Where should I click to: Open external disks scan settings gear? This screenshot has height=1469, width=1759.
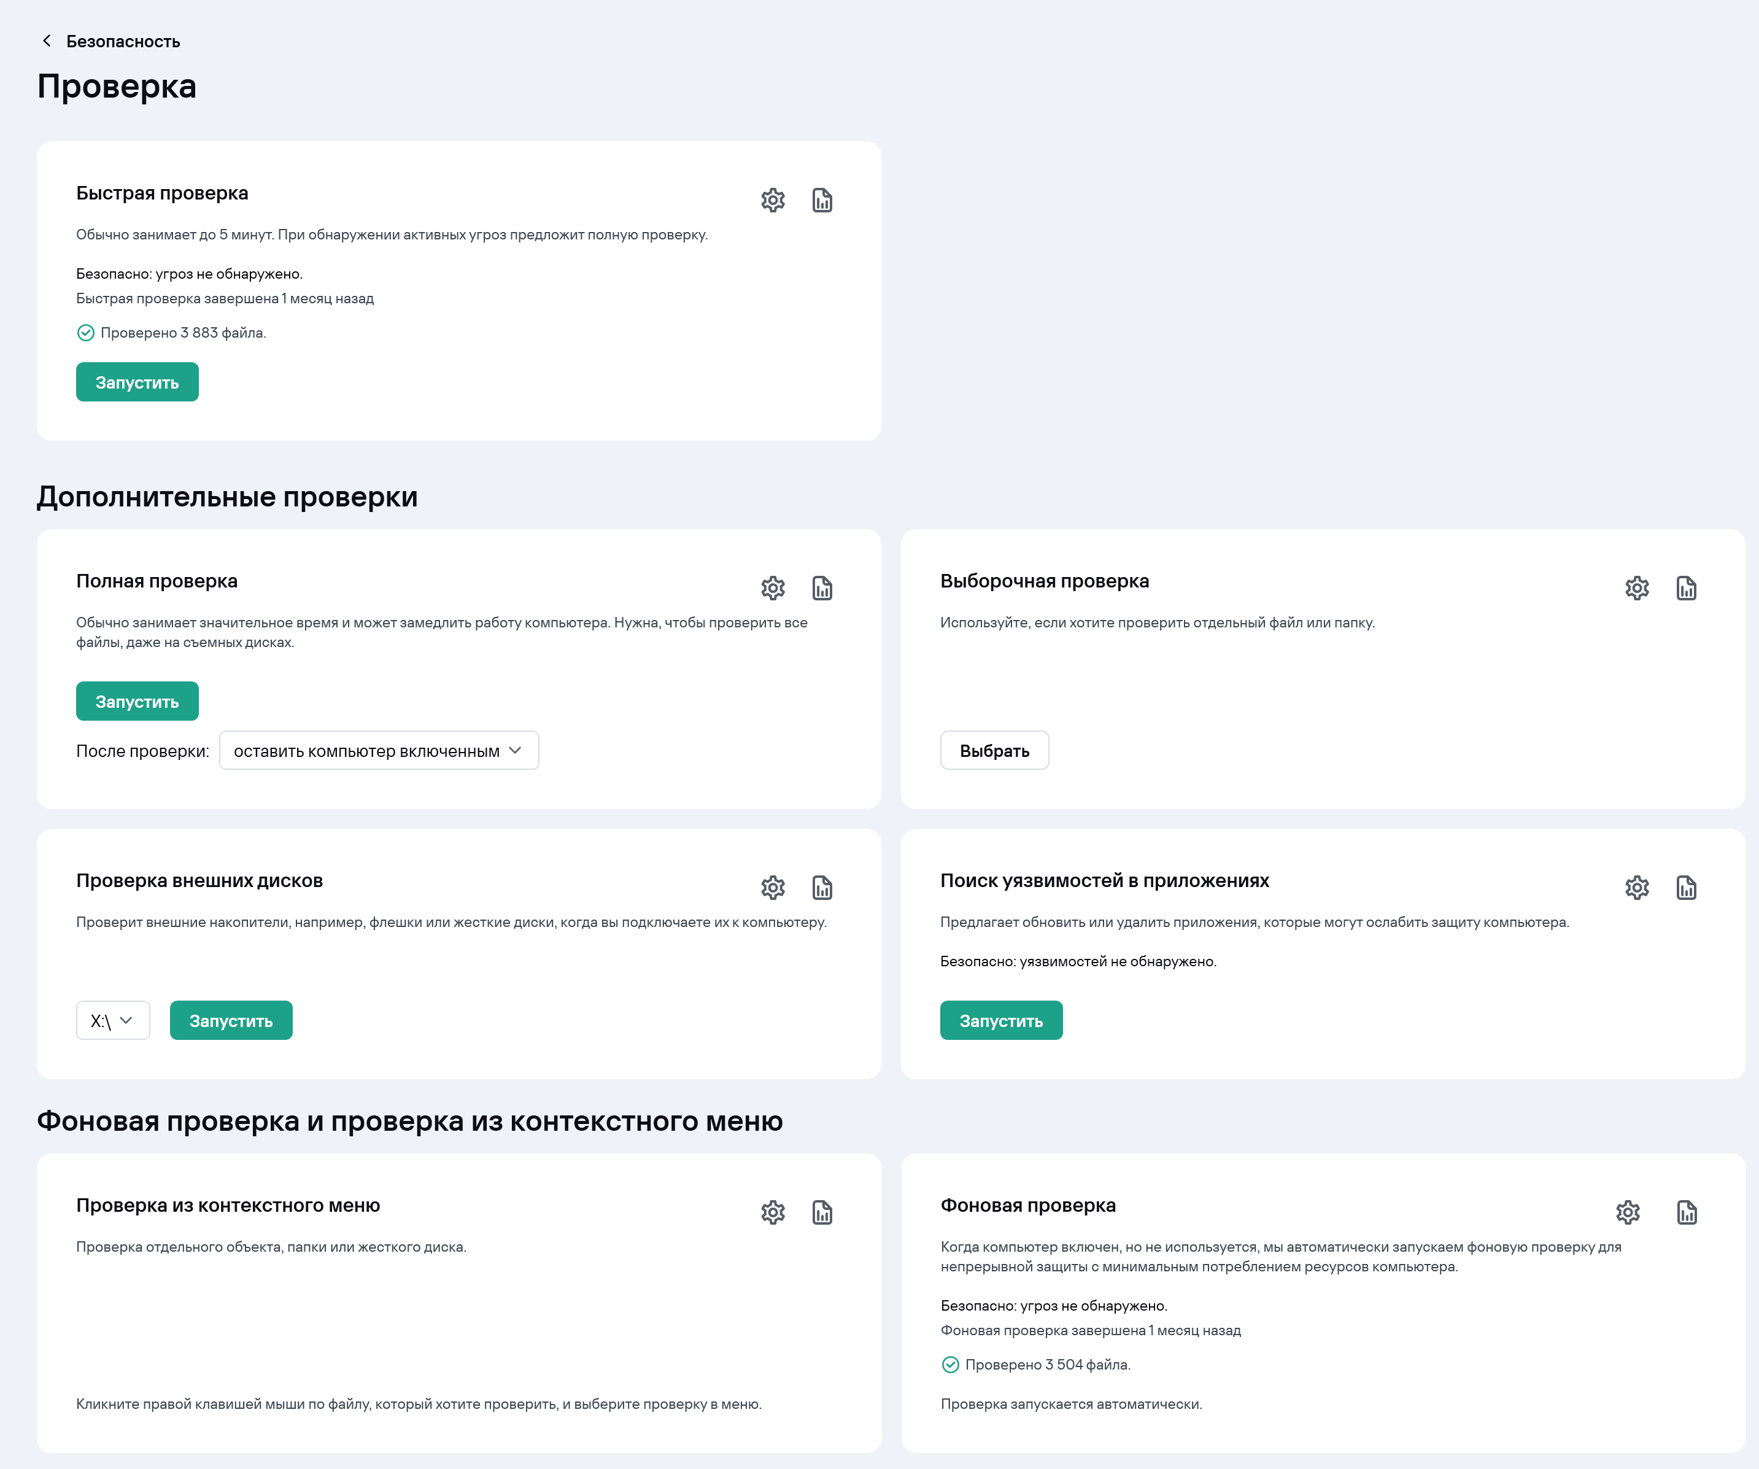(x=772, y=888)
